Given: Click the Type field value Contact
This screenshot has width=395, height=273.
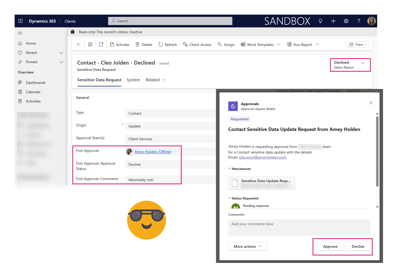Looking at the screenshot, I should [171, 113].
